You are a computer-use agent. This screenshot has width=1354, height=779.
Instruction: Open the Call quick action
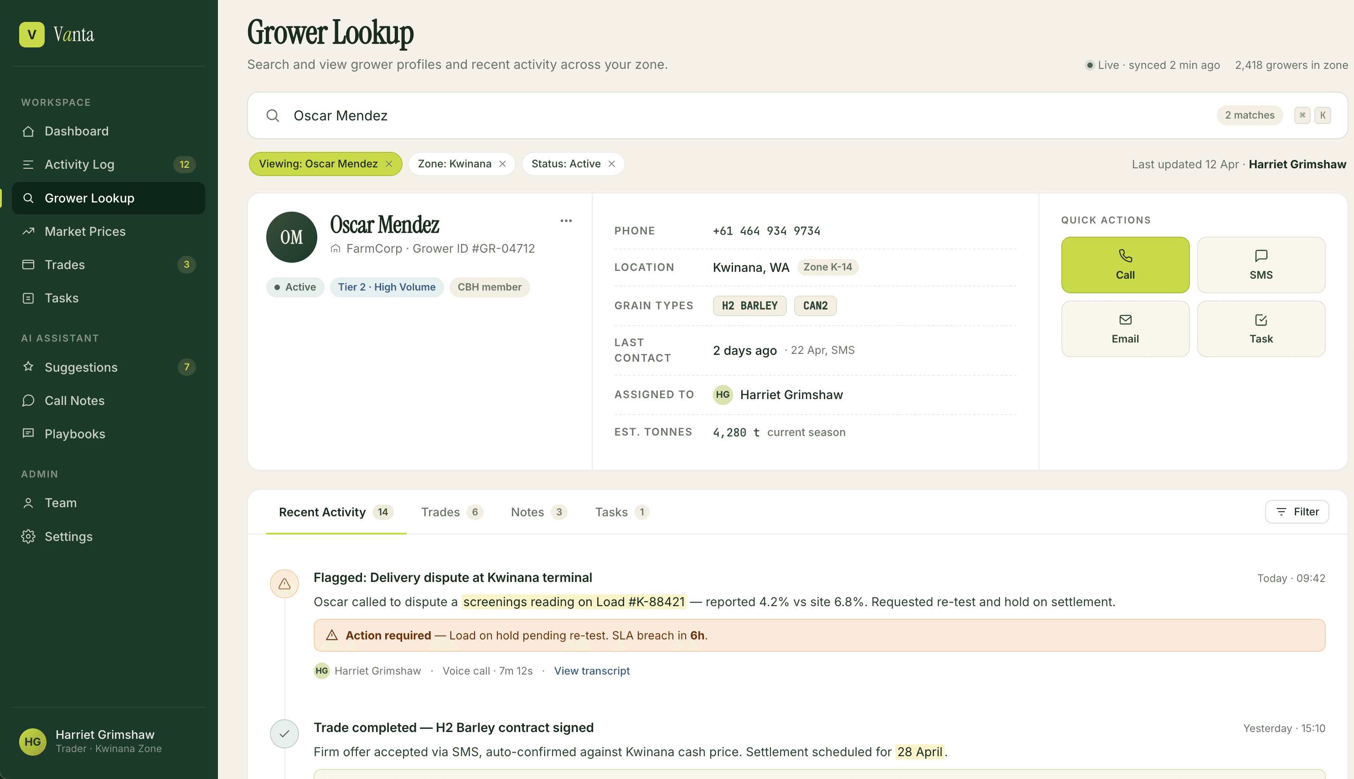1125,265
